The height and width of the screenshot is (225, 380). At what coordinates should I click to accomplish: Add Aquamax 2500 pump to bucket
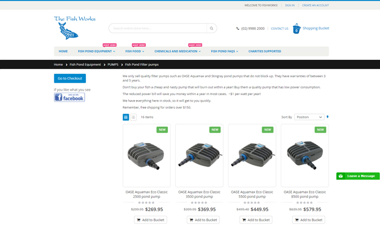point(150,220)
